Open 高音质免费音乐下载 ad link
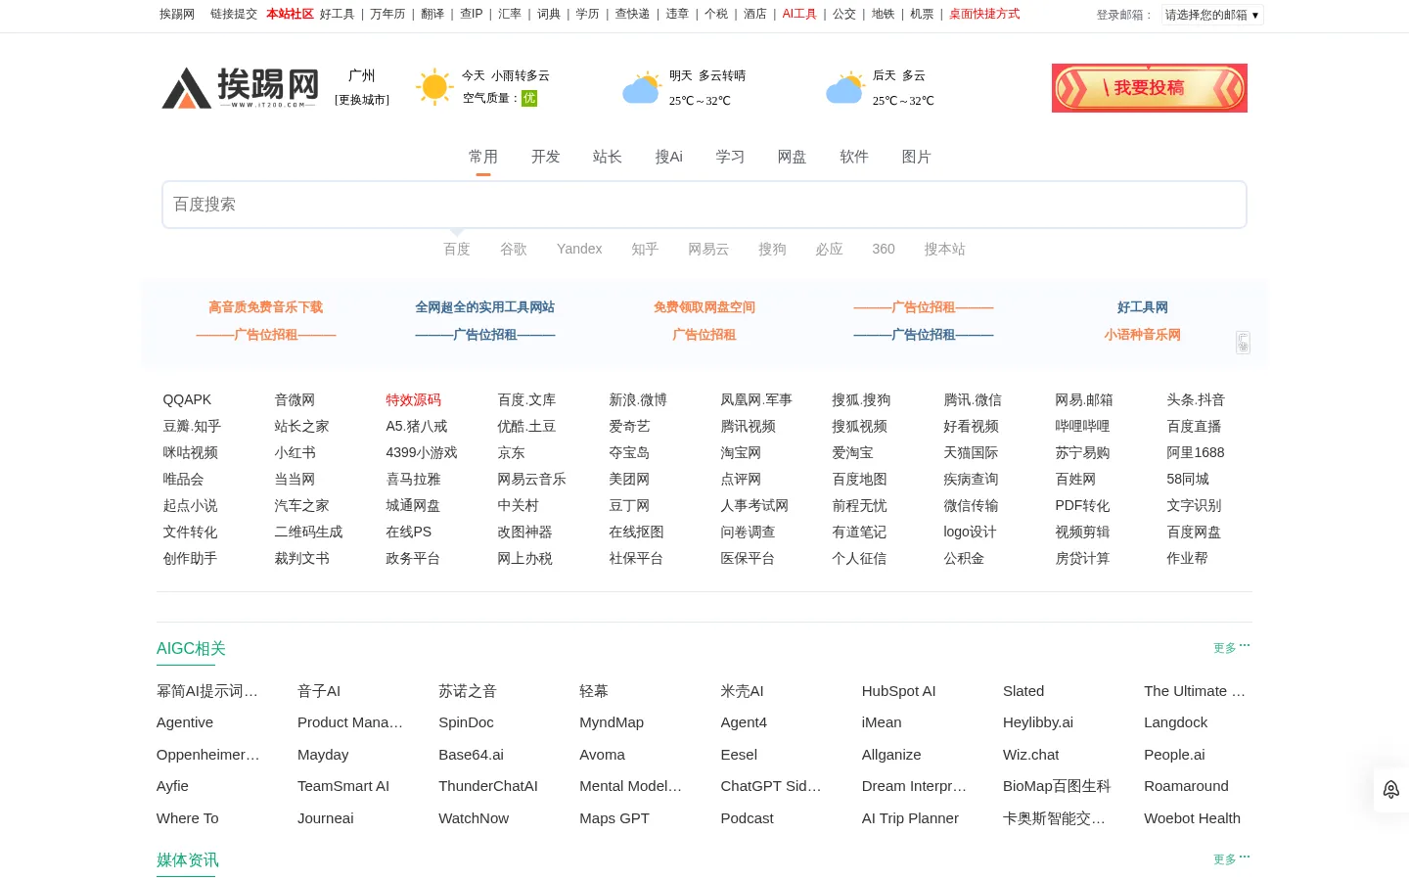The image size is (1409, 881). coord(266,307)
